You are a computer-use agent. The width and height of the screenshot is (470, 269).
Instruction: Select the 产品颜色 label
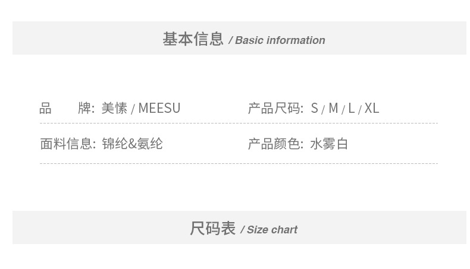[275, 144]
